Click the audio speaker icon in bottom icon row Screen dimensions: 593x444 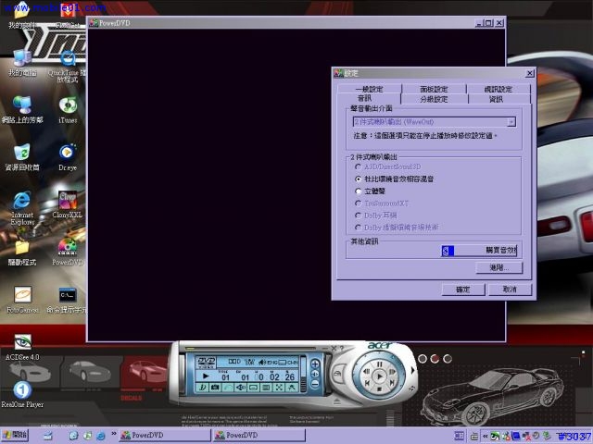(241, 388)
